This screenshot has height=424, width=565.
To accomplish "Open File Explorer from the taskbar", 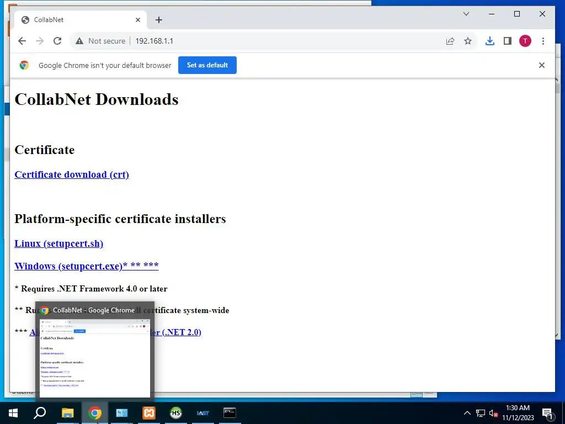I will tap(67, 413).
